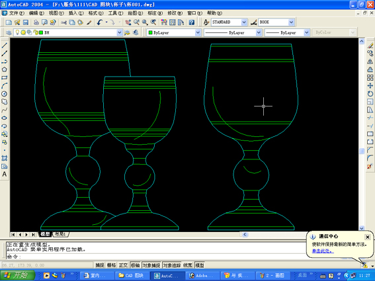Select the Circle draw tool

[x=5, y=94]
